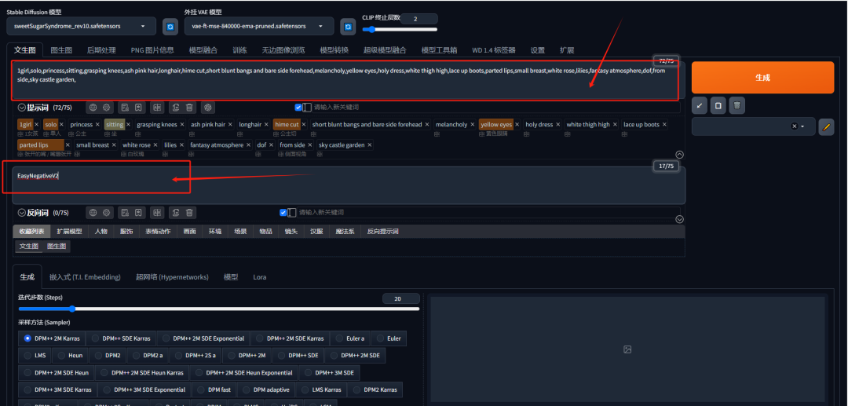Switch to the Lora tab
The width and height of the screenshot is (848, 406).
(260, 276)
